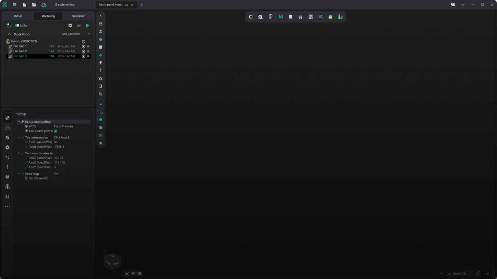Select the Flat land 1 operation

click(20, 46)
